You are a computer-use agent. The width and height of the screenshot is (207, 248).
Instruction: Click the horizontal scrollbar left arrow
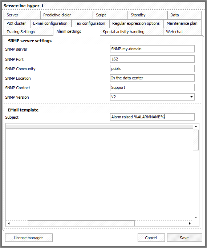(9, 223)
